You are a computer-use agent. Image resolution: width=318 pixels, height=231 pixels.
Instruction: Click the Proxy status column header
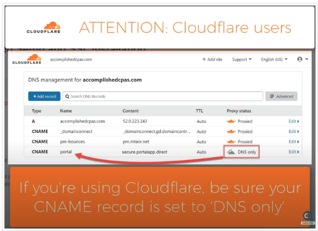[239, 111]
